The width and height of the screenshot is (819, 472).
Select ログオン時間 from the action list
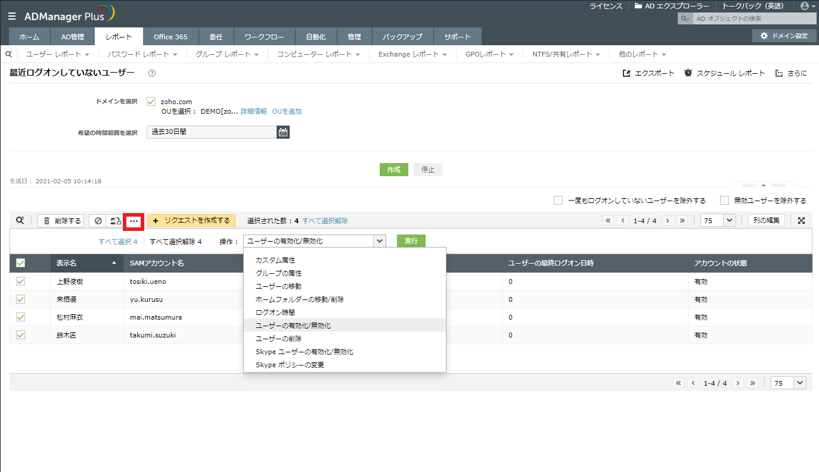pyautogui.click(x=275, y=312)
